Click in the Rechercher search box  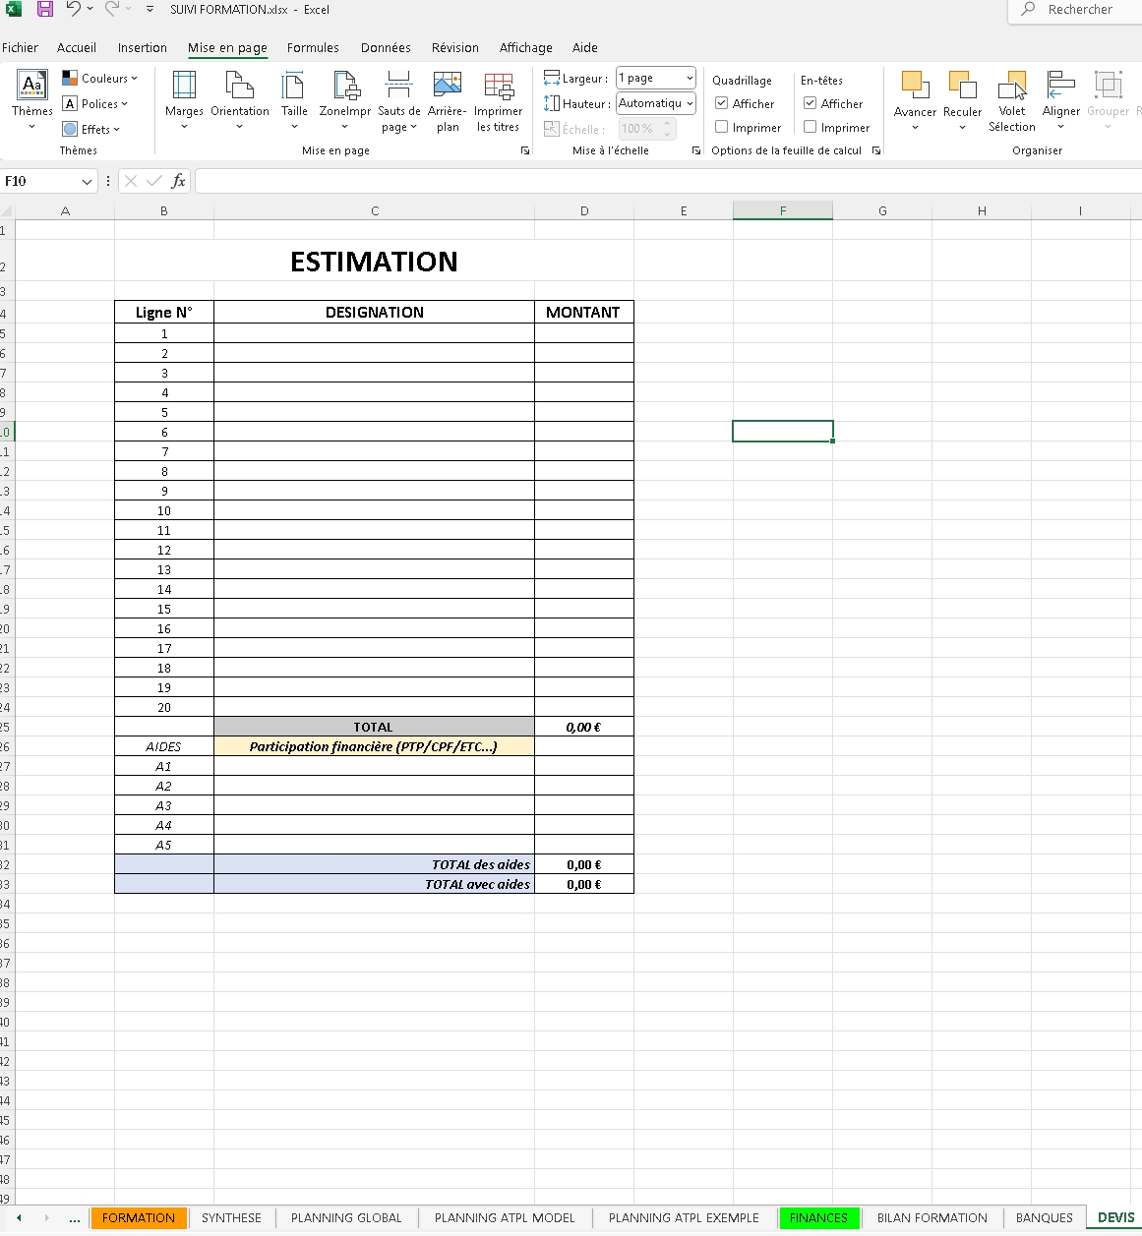(1077, 10)
